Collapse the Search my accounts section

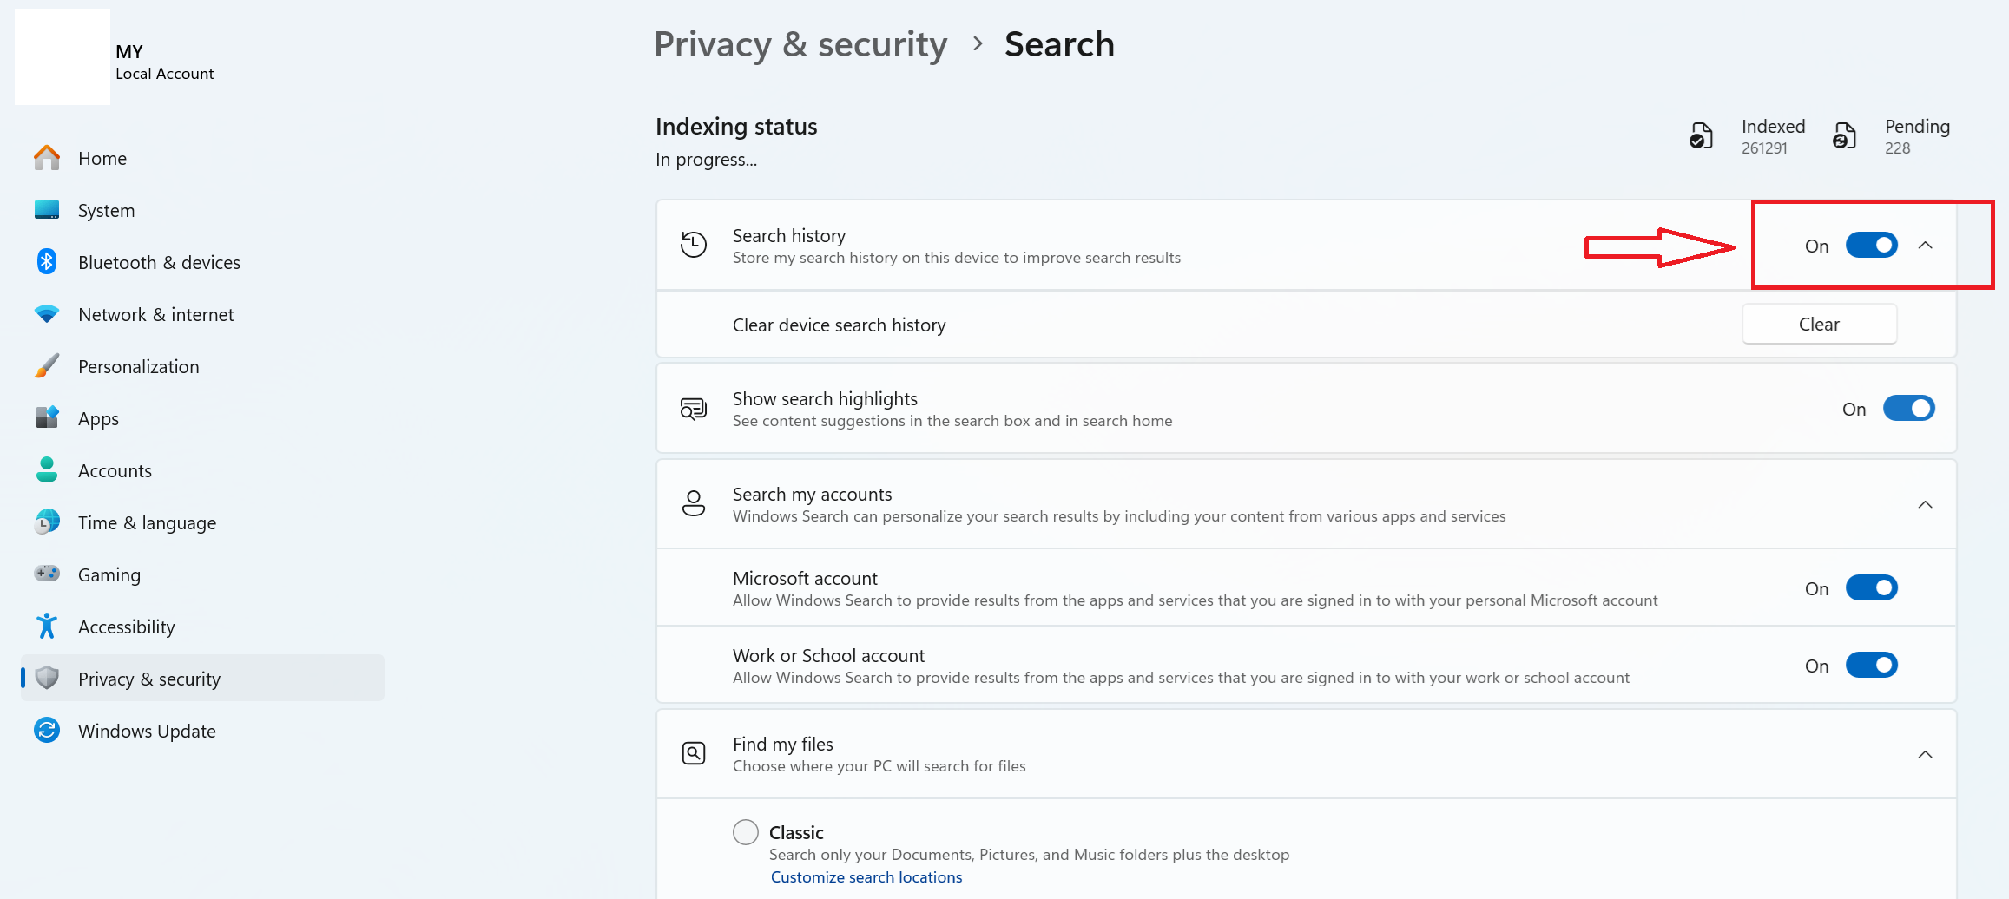pos(1925,505)
